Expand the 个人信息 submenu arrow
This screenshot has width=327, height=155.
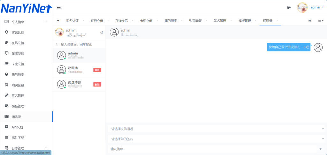pos(46,21)
